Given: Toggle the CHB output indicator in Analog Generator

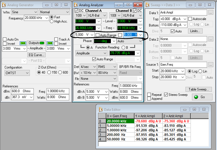Looking at the screenshot, I should 50,43.
